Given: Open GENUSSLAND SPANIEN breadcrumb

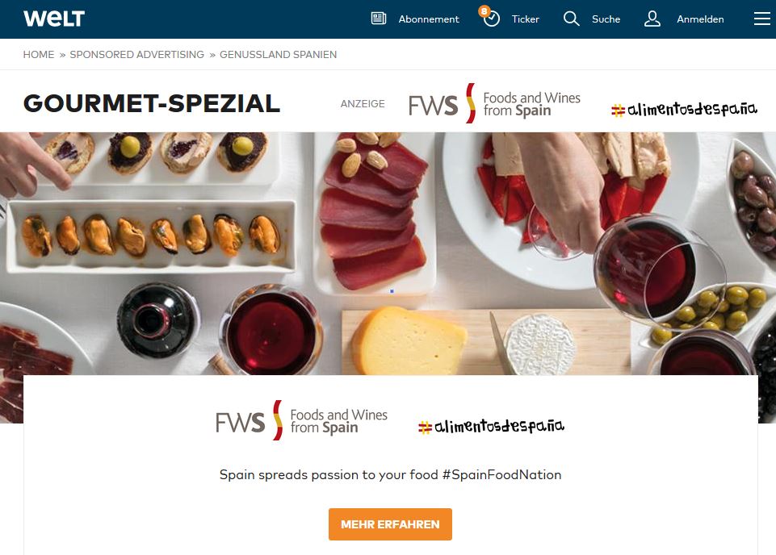Looking at the screenshot, I should click(278, 54).
